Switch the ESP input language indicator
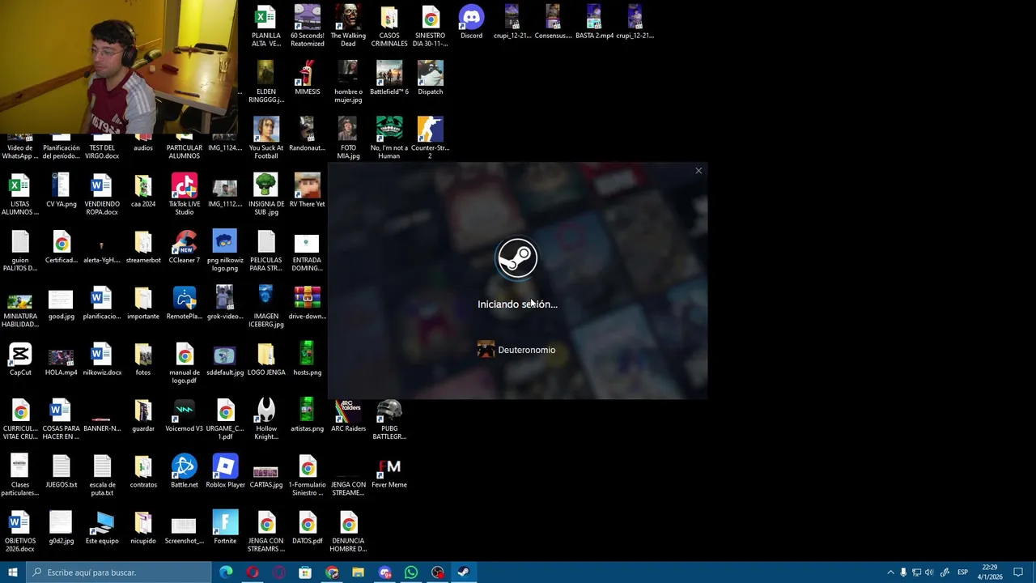The height and width of the screenshot is (583, 1036). coord(962,572)
